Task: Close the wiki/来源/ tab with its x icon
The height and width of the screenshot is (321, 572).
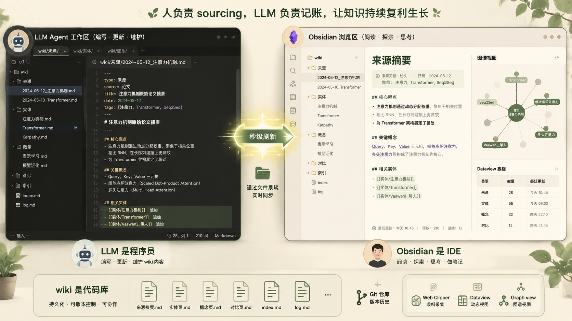Action: (65, 51)
